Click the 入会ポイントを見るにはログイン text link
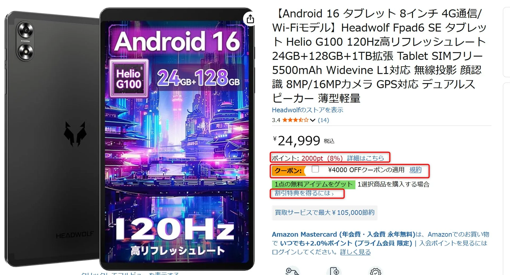The width and height of the screenshot is (510, 275). pos(453,243)
